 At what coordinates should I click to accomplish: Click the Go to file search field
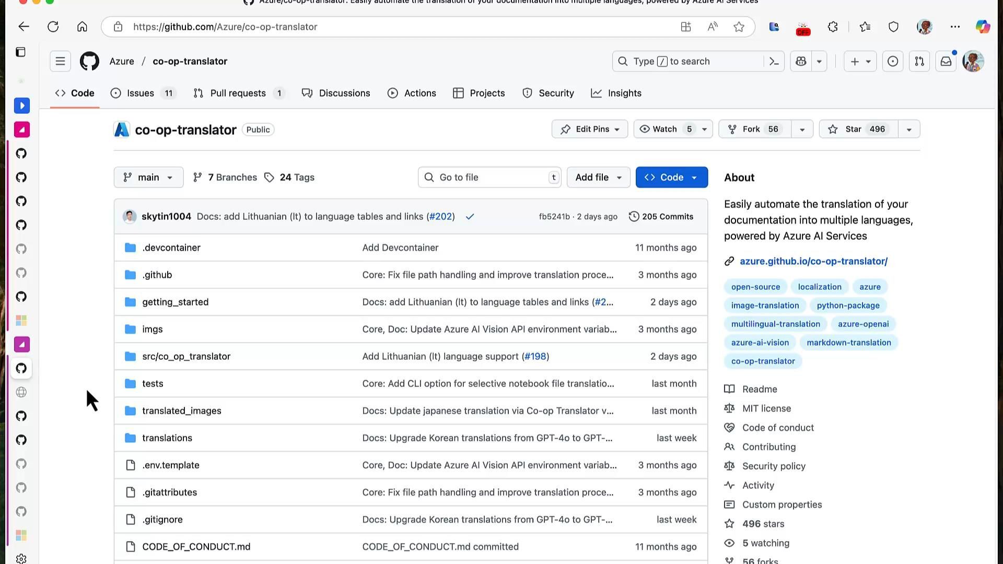tap(489, 178)
